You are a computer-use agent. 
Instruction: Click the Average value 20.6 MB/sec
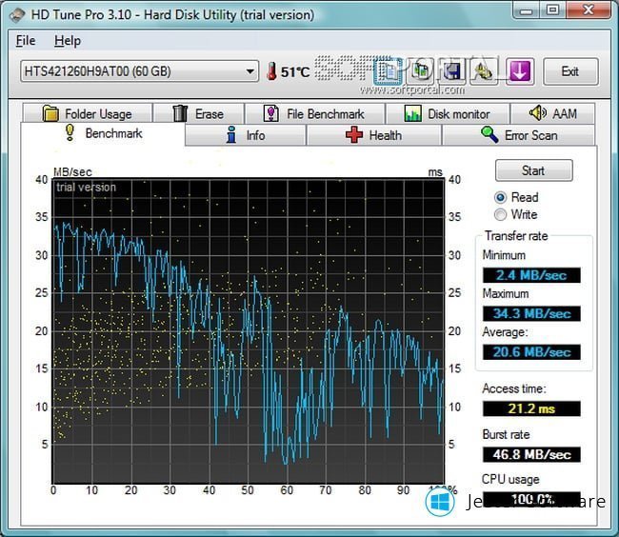click(x=531, y=352)
